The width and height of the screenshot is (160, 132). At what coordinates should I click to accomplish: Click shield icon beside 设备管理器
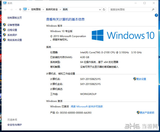pos(4,25)
